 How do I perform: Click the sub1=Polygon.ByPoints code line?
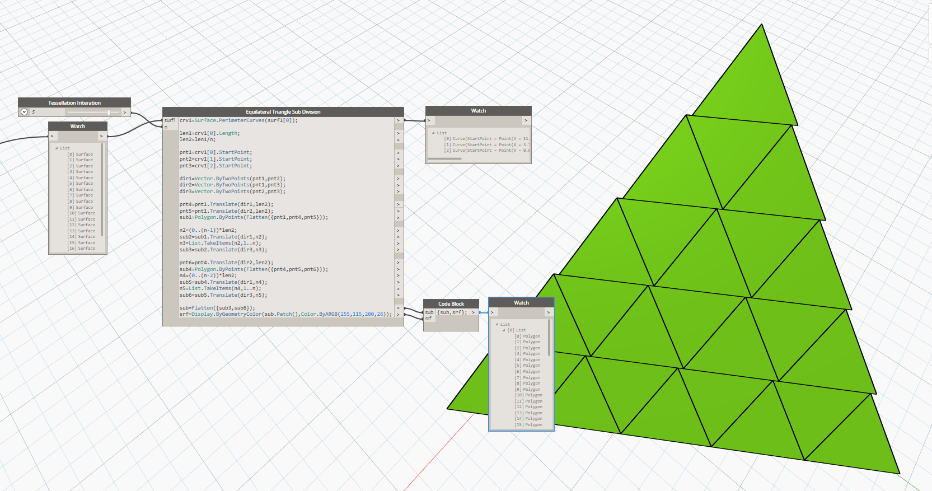tap(254, 217)
